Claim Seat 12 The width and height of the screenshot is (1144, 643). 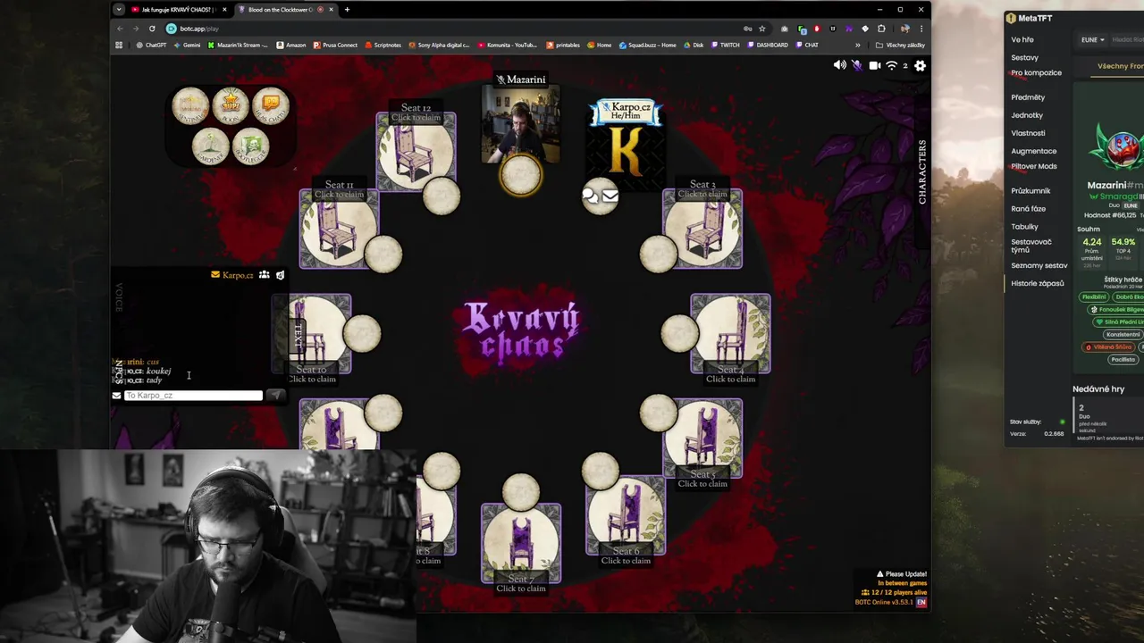[416, 150]
